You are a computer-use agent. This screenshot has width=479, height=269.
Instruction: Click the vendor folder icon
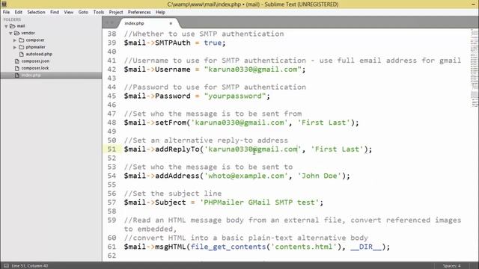click(x=16, y=33)
